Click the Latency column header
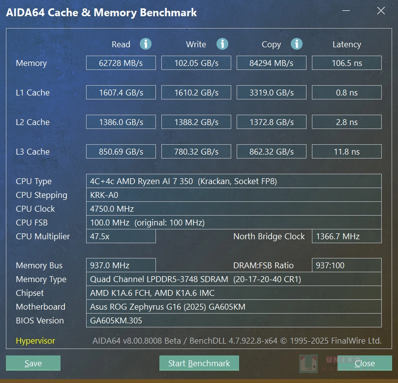Screen dimensions: 398x383 pyautogui.click(x=347, y=44)
